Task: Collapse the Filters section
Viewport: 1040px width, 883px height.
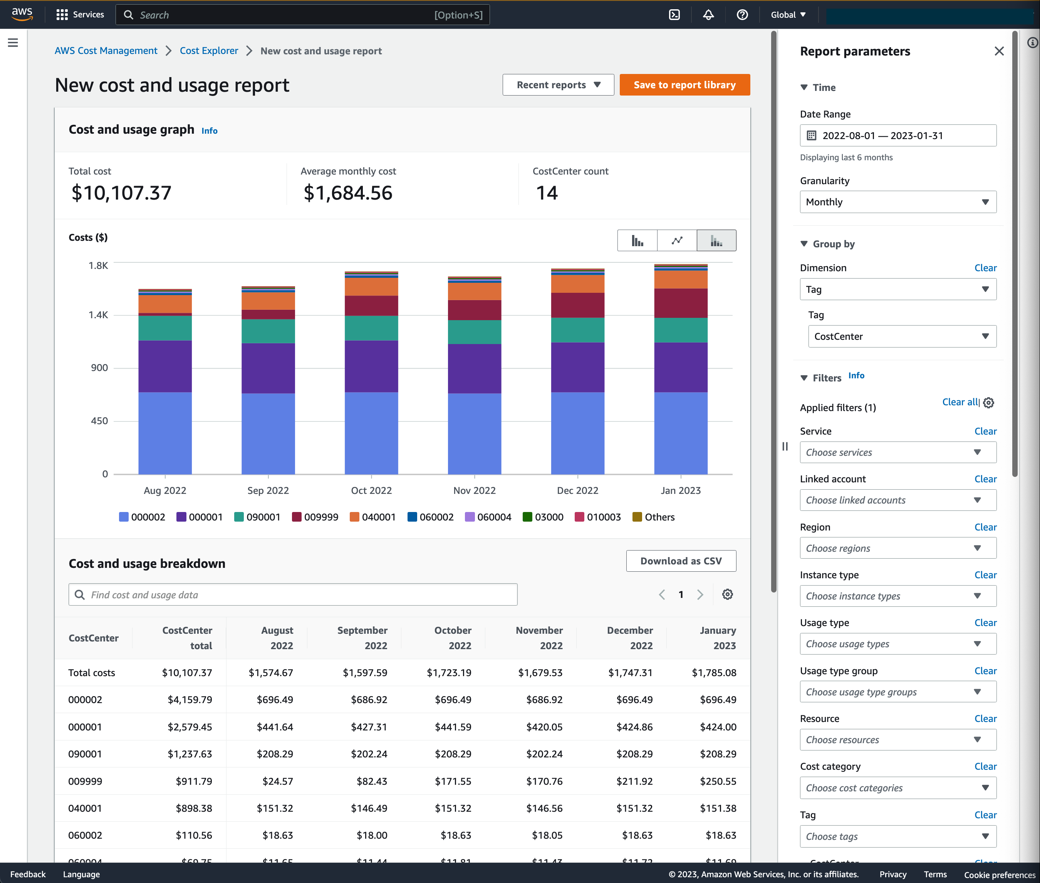Action: [804, 378]
